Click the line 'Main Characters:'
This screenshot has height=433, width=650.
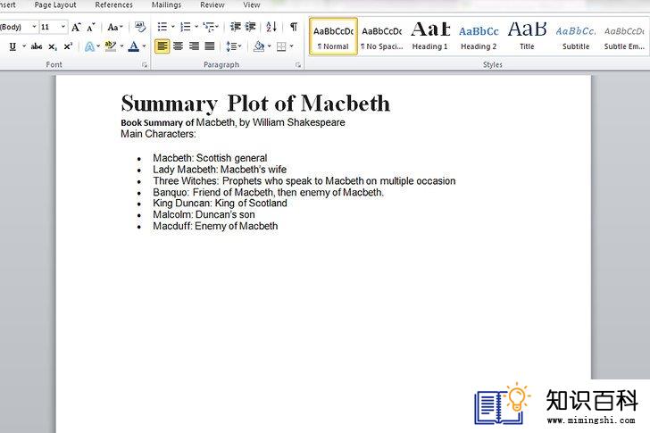(158, 134)
